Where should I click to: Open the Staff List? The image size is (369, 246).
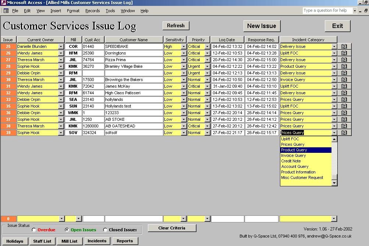tap(42, 241)
